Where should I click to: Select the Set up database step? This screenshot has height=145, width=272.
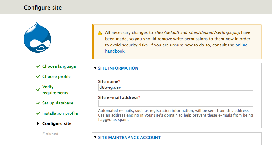pyautogui.click(x=57, y=103)
